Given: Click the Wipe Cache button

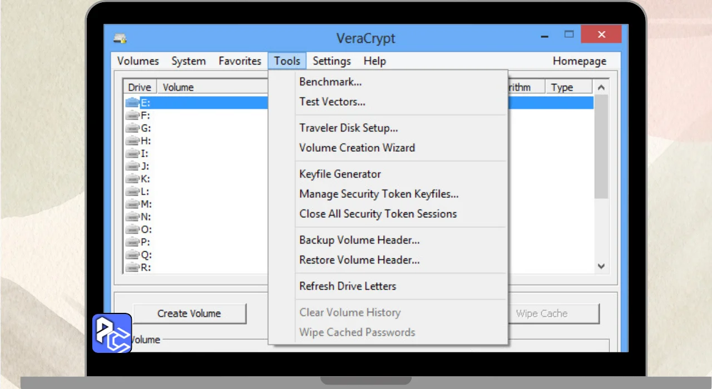Looking at the screenshot, I should [554, 313].
